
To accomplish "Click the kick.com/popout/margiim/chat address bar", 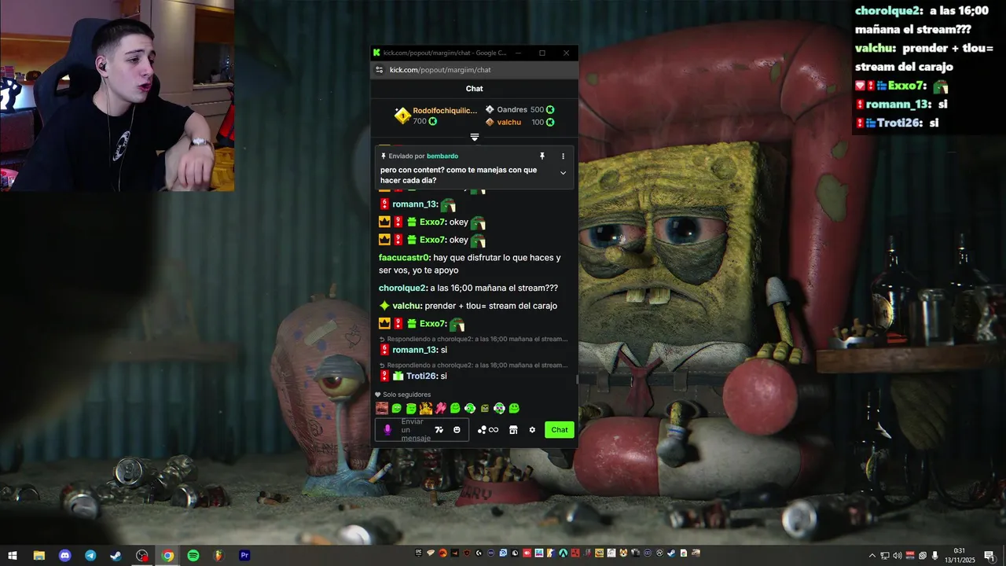I will pos(440,70).
